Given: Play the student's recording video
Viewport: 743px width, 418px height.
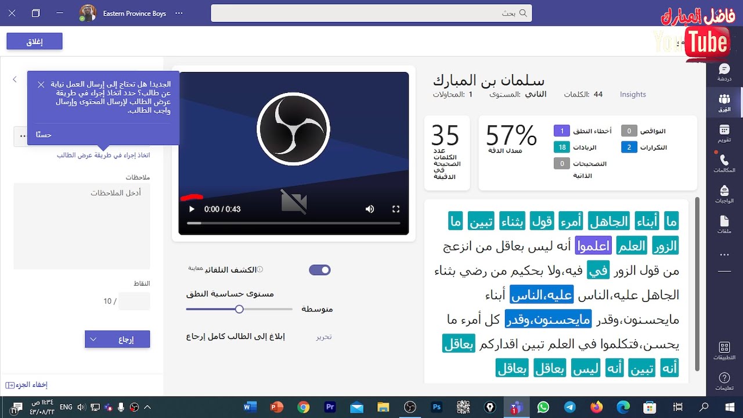Looking at the screenshot, I should click(192, 209).
